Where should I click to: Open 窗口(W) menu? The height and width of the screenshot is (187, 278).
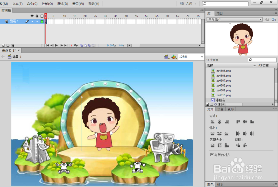pyautogui.click(x=78, y=4)
